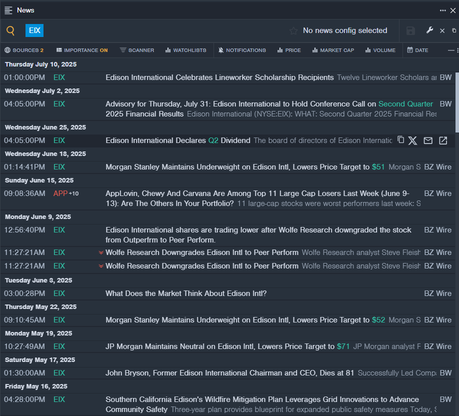Select the EIX ticker search chip
459x416 pixels.
coord(34,30)
